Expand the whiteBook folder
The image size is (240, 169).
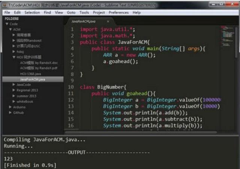(x=14, y=101)
